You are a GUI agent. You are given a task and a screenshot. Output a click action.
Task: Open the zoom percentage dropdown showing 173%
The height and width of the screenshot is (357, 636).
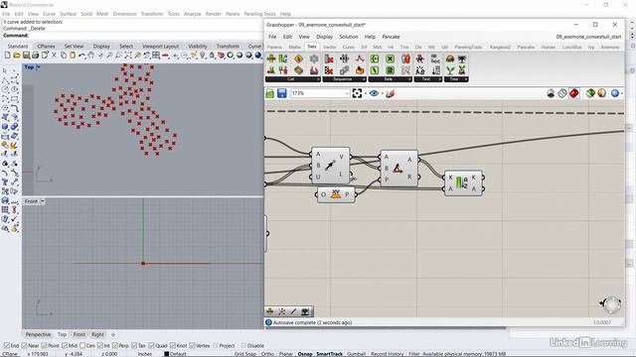tap(347, 93)
